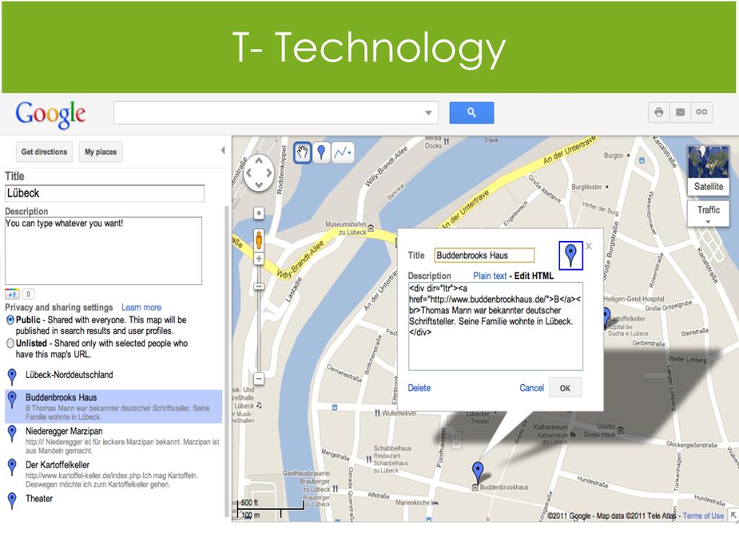Click the overview map corner arrow
Screen dimensions: 739x554
tap(733, 515)
